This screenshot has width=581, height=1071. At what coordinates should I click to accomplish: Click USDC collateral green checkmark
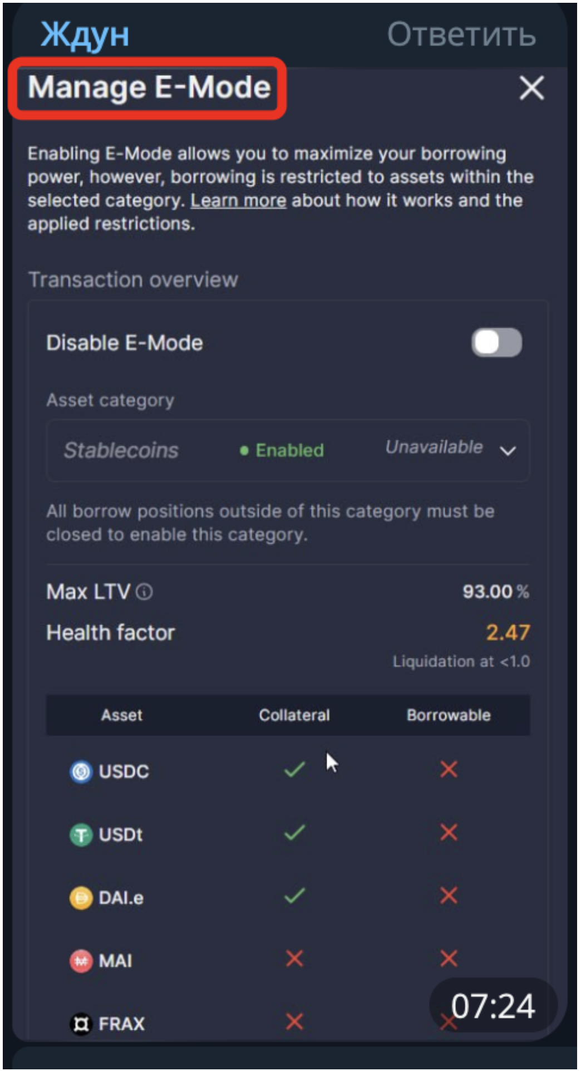pyautogui.click(x=294, y=770)
